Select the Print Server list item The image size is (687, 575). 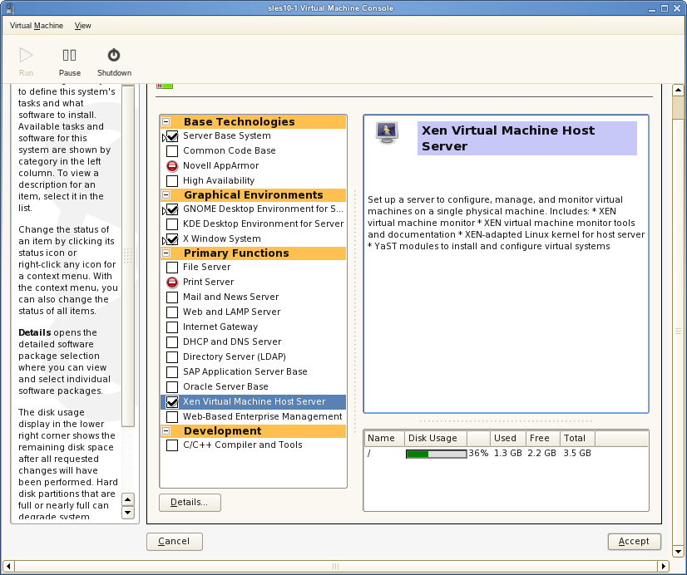[x=254, y=283]
